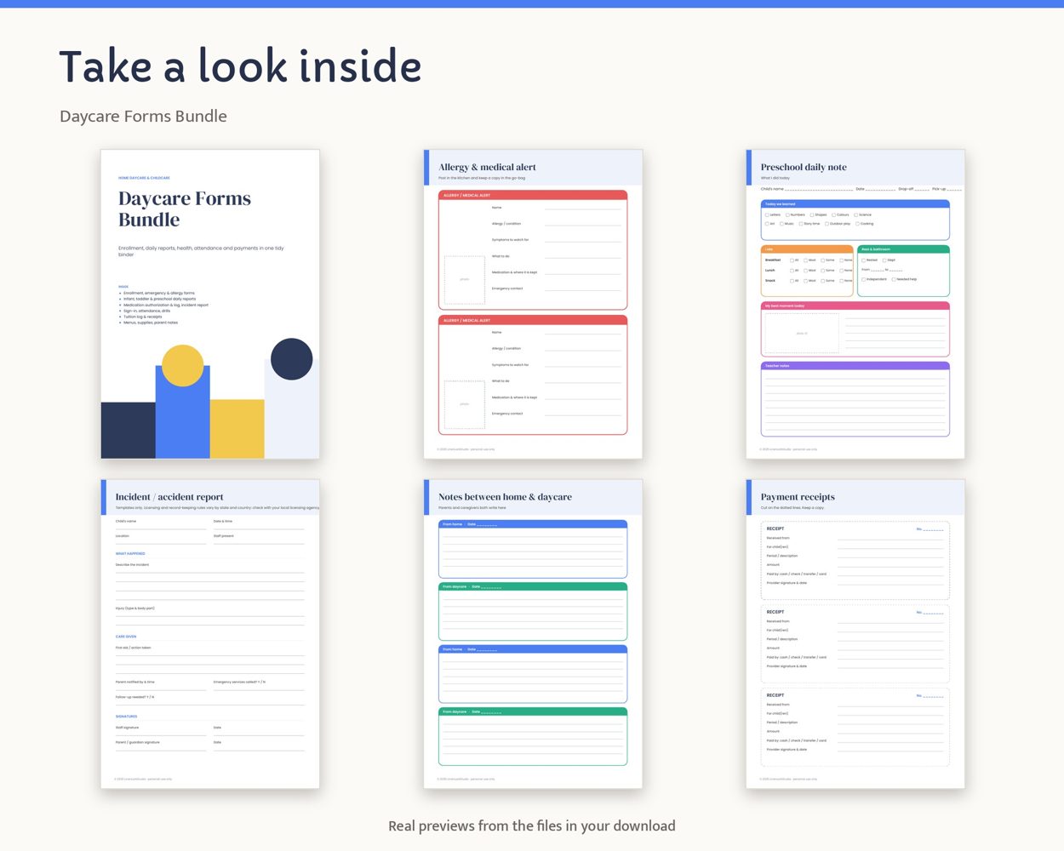Image resolution: width=1064 pixels, height=851 pixels.
Task: Open the Daycare Forms Bundle cover page thumbnail
Action: pyautogui.click(x=210, y=305)
